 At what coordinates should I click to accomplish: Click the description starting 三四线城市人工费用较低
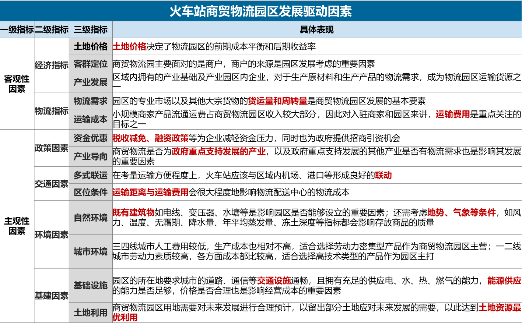point(317,251)
